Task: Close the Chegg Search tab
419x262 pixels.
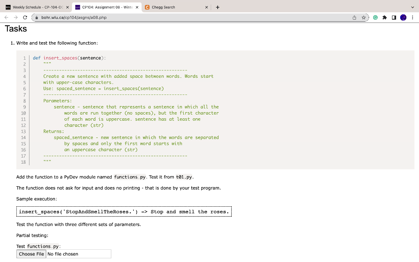Action: point(207,7)
